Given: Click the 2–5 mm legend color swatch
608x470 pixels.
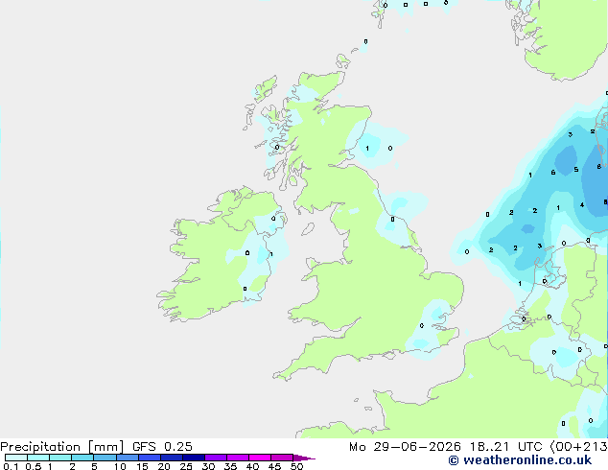Looking at the screenshot, I should coord(82,458).
